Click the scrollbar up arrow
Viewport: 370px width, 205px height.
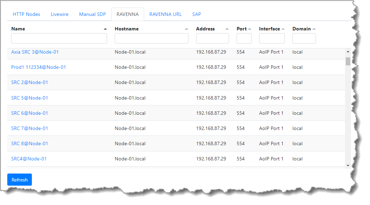point(348,52)
